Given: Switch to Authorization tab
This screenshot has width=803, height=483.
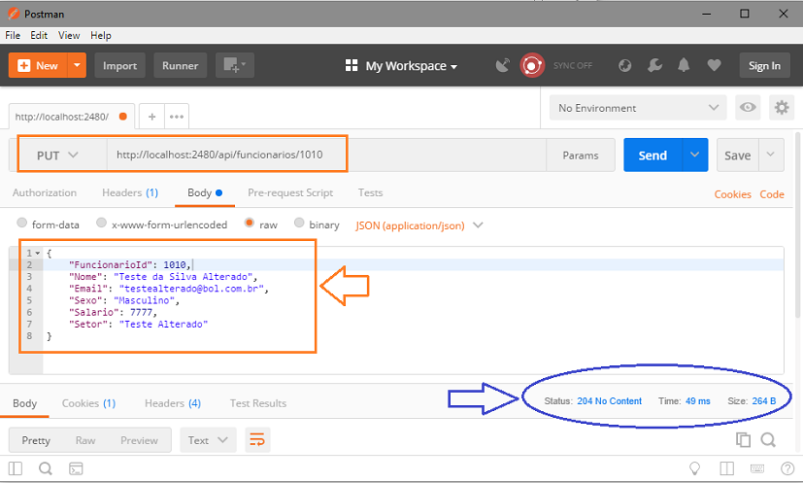Looking at the screenshot, I should [45, 192].
